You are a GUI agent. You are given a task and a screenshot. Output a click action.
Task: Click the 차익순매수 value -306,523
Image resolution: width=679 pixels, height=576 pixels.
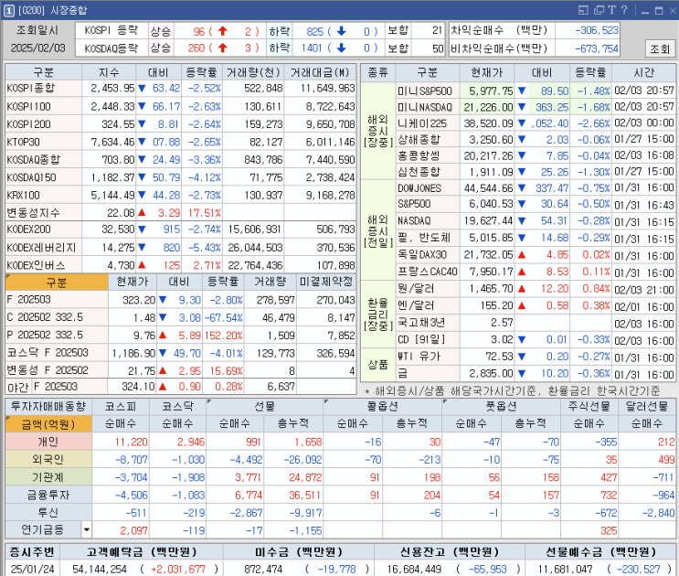pyautogui.click(x=596, y=30)
